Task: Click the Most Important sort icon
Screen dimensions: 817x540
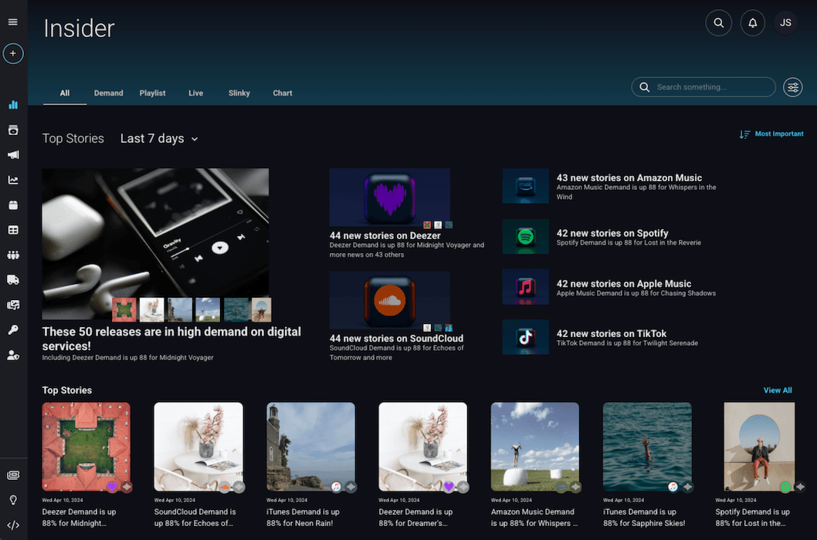Action: (744, 133)
